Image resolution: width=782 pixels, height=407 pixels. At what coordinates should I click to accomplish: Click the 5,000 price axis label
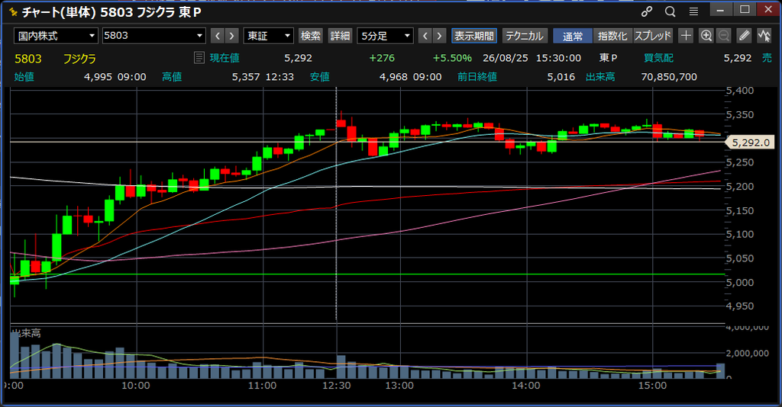pyautogui.click(x=740, y=282)
